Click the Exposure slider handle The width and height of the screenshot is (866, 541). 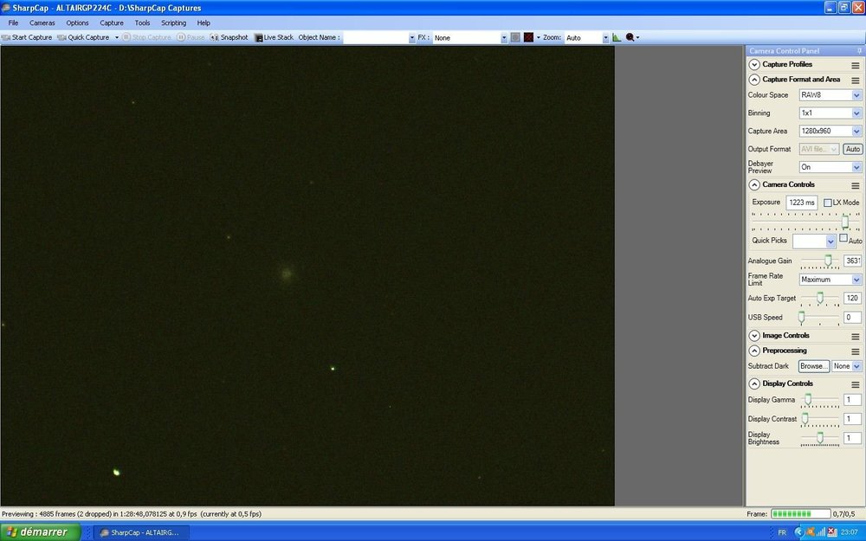845,222
